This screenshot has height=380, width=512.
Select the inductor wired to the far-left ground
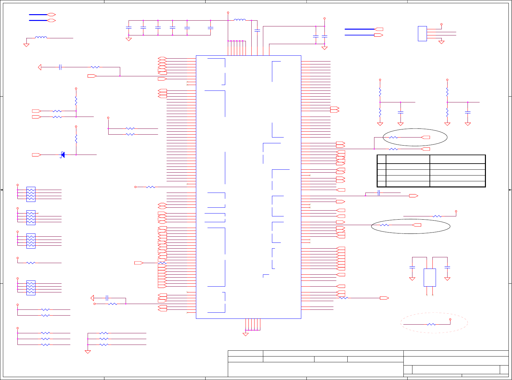[41, 38]
